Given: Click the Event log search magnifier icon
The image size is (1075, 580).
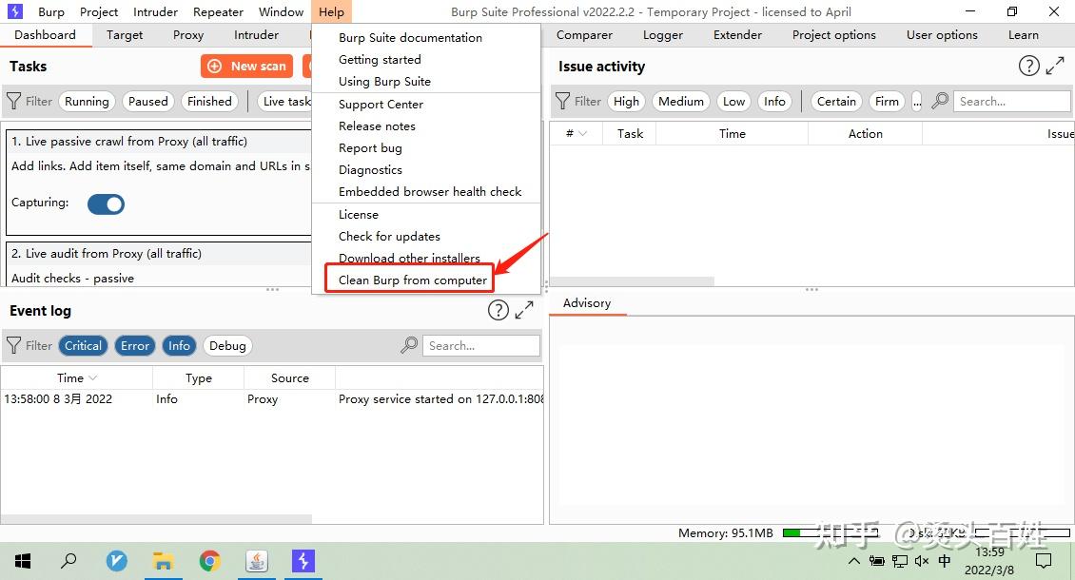Looking at the screenshot, I should click(x=409, y=345).
